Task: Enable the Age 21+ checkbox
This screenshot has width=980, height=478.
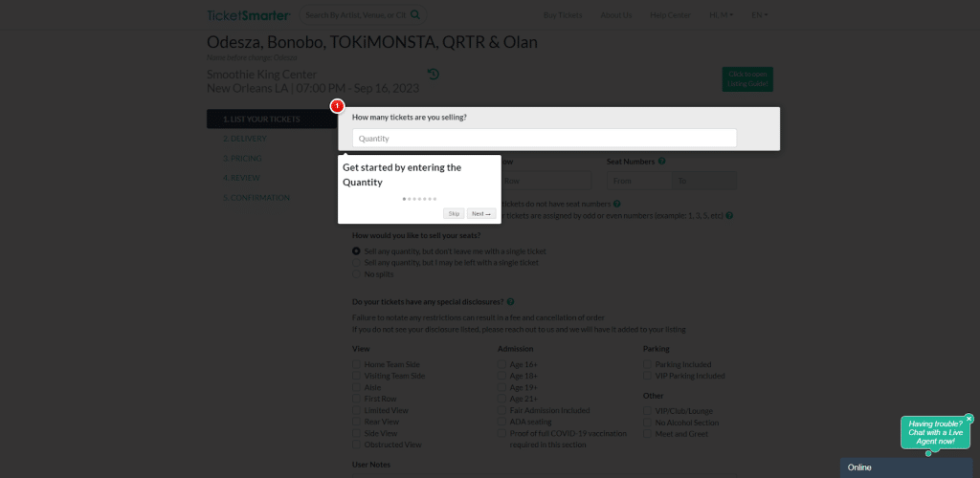Action: click(x=502, y=399)
